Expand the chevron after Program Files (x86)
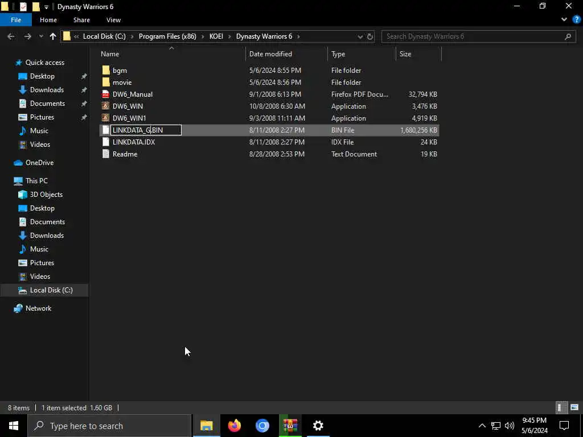583x437 pixels. click(x=203, y=36)
